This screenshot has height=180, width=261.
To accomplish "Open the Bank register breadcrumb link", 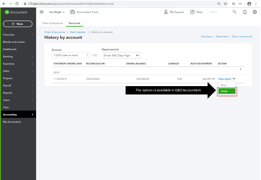I will (x=77, y=32).
